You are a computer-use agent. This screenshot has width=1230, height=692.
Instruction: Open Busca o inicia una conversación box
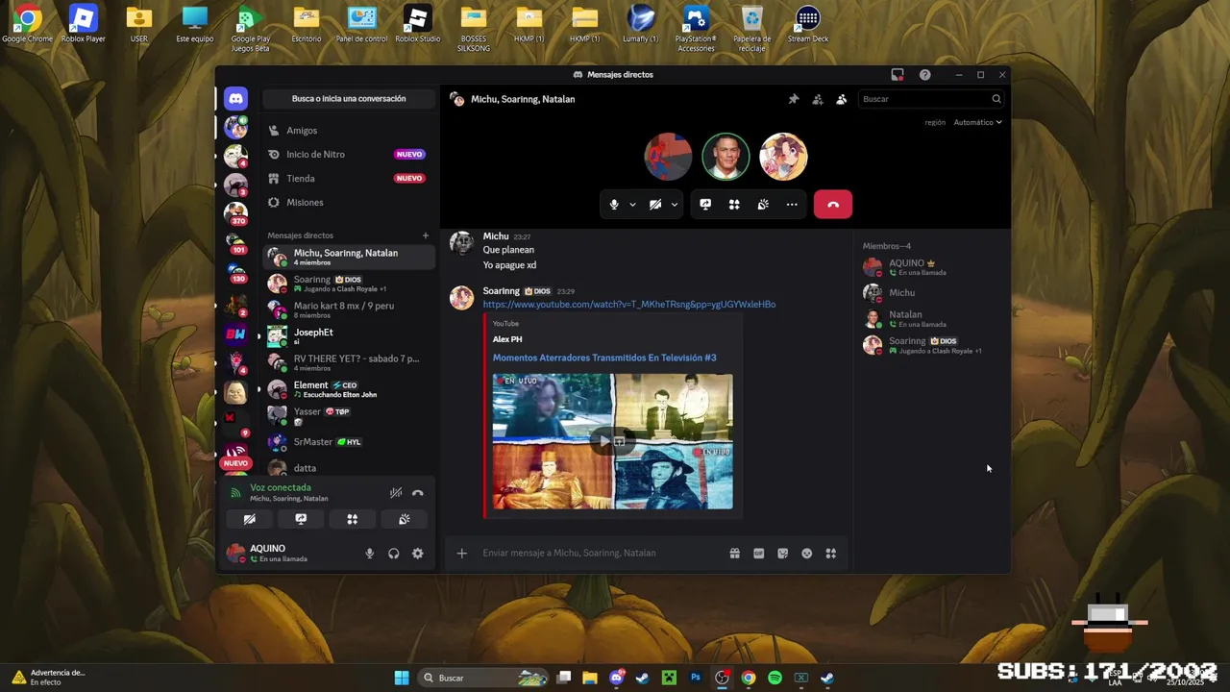point(349,99)
